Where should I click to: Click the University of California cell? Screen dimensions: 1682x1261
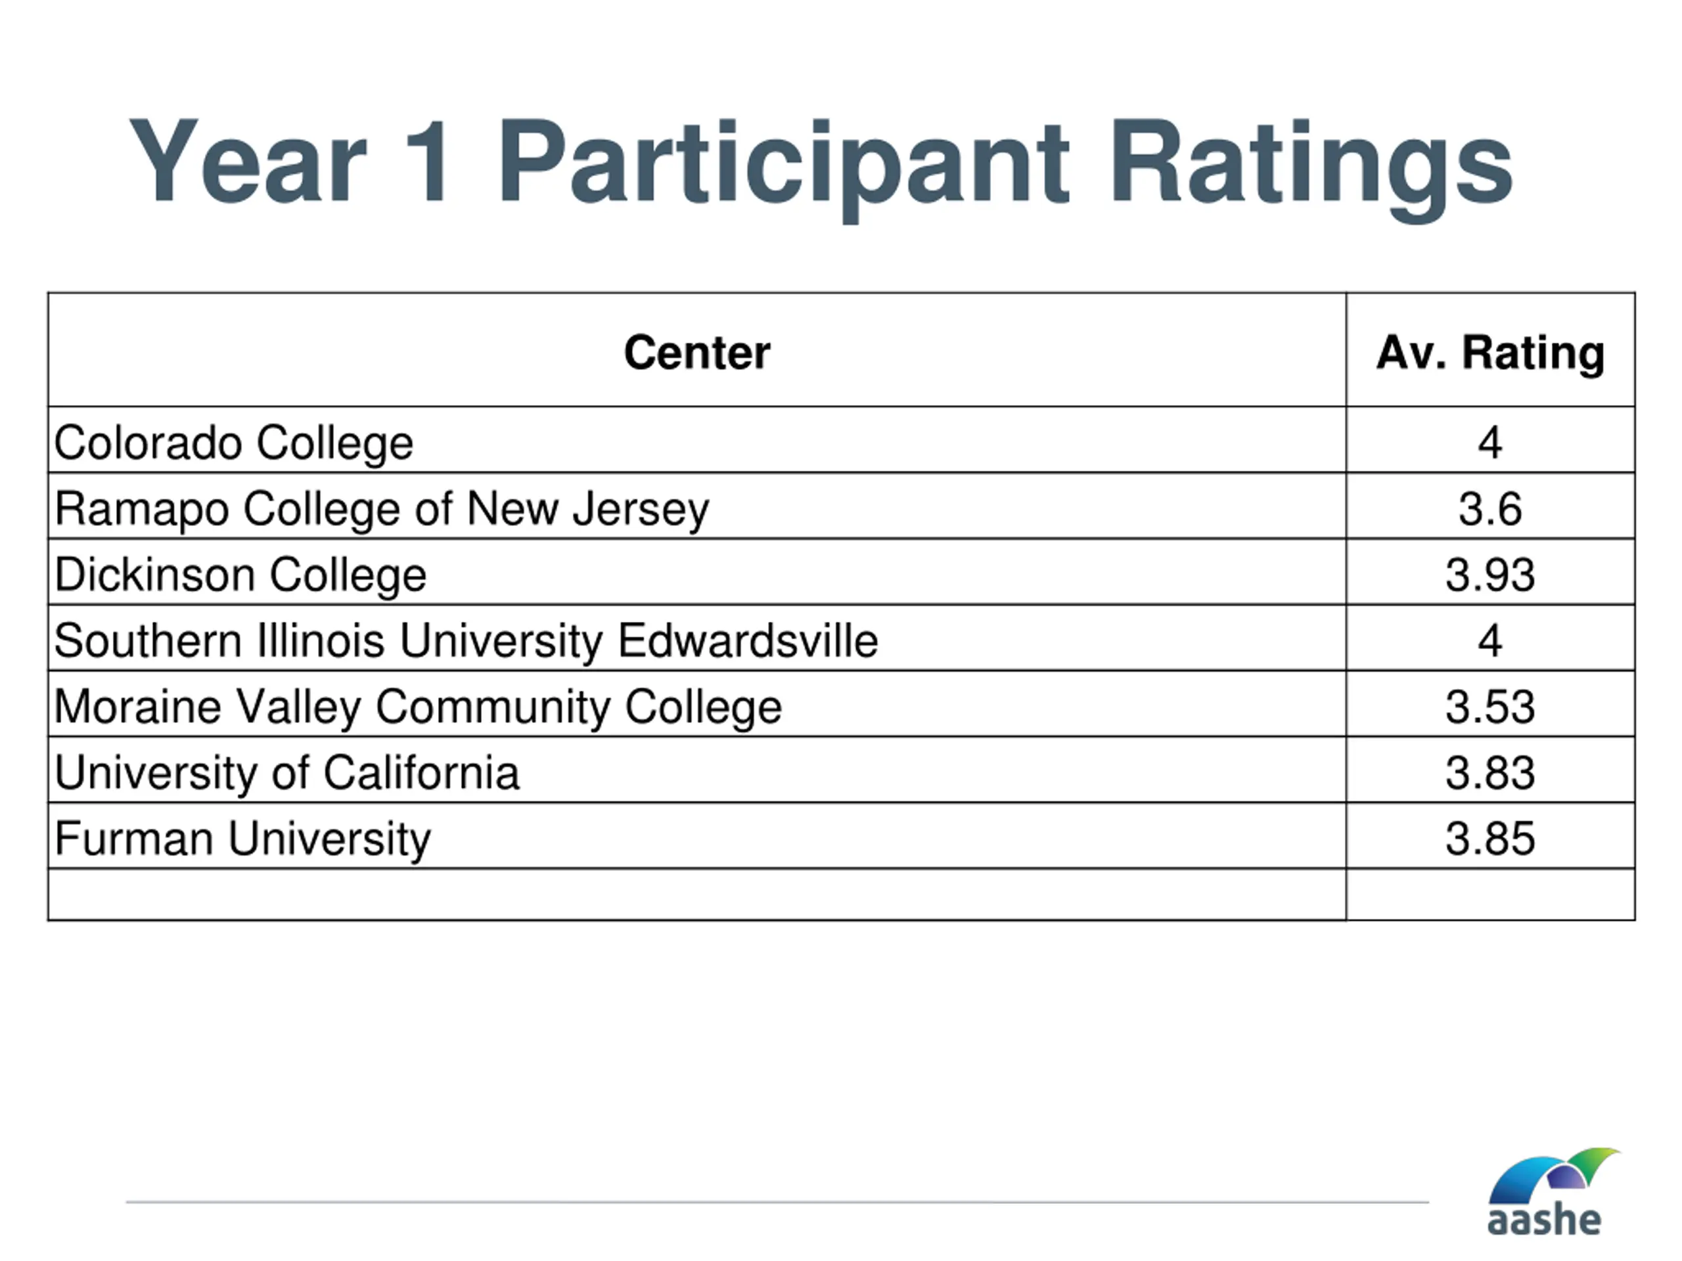286,772
